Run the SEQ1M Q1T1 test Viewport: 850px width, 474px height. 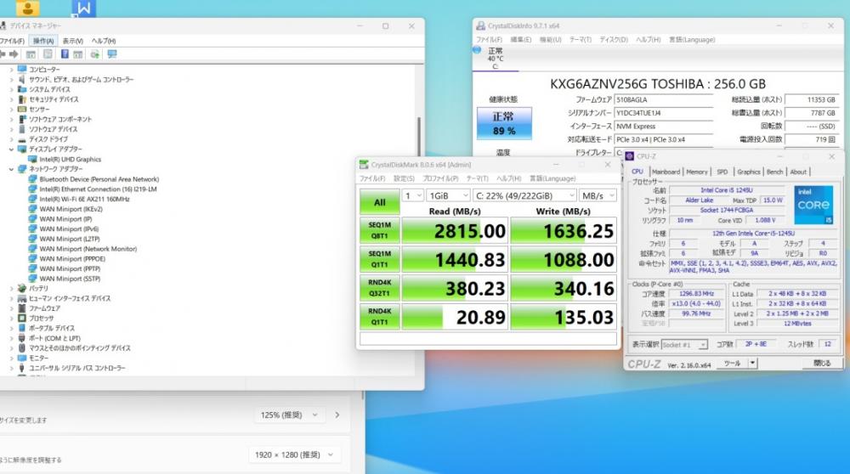coord(379,259)
